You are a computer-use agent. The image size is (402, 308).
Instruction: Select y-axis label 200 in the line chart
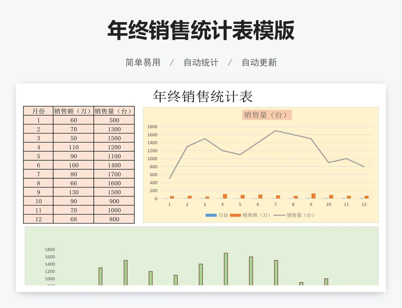(x=153, y=190)
